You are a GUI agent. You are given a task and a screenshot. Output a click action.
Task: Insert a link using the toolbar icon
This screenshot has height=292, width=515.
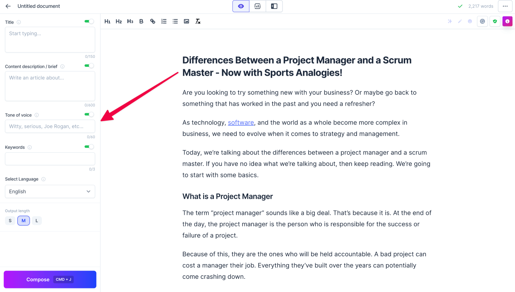point(153,21)
